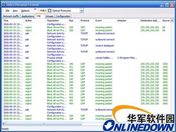Switch to the Applications tab
176x132 pixels.
point(28,16)
